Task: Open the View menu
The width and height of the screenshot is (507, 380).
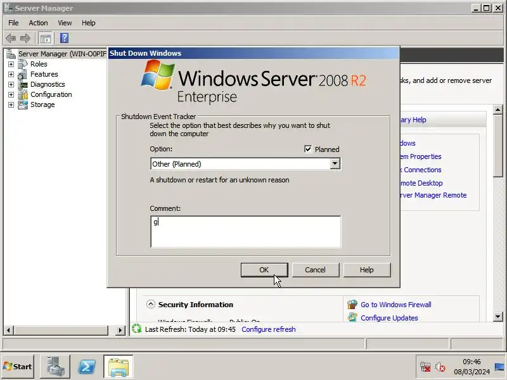Action: 65,23
